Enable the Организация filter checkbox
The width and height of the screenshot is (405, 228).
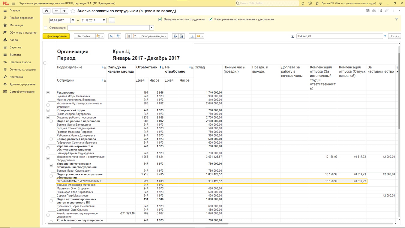46,28
